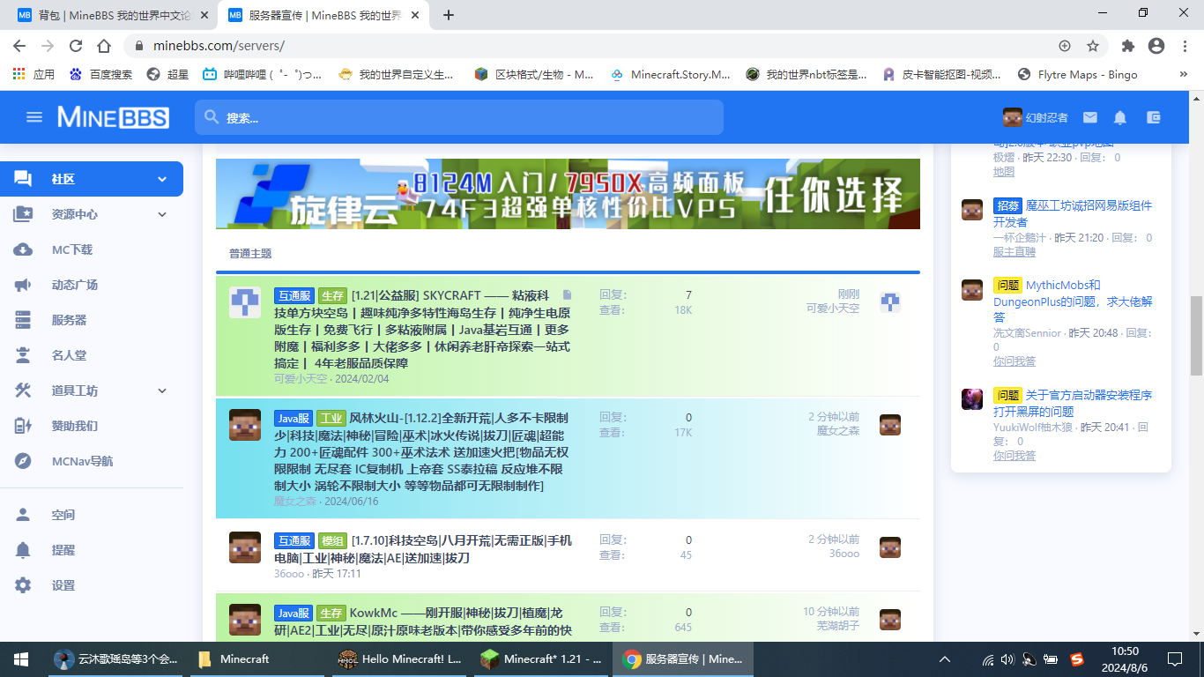
Task: Open the Chrome three-dot menu
Action: pyautogui.click(x=1184, y=46)
